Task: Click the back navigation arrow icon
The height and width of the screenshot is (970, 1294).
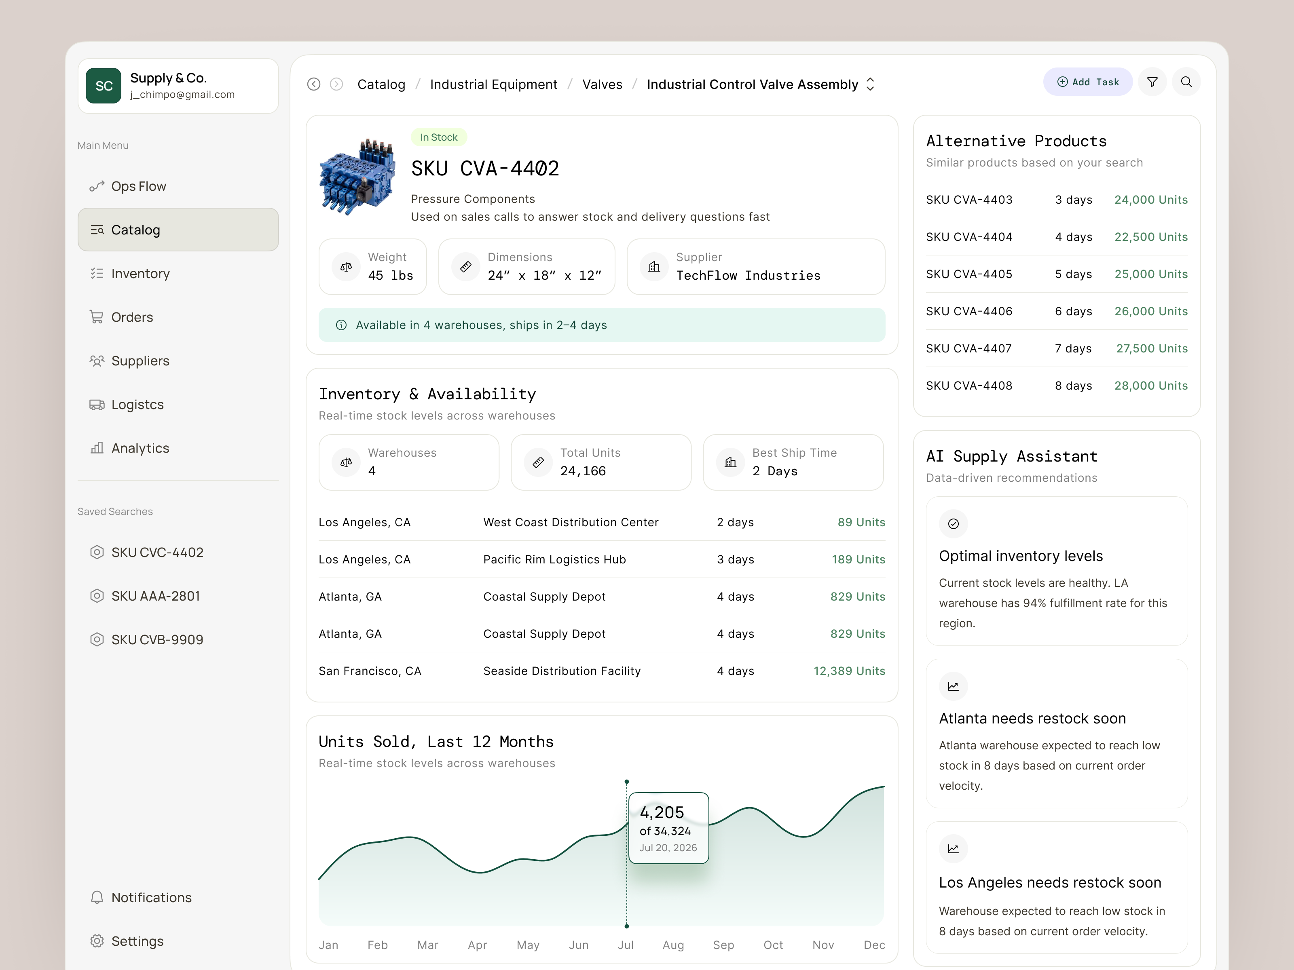Action: coord(313,84)
